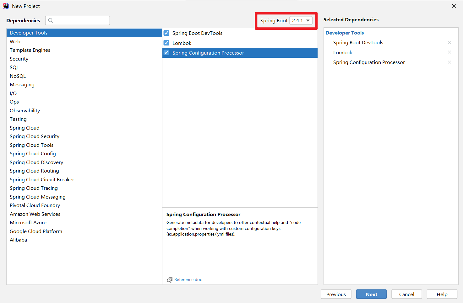Select the Google Cloud Platform category
463x303 pixels.
pos(84,231)
